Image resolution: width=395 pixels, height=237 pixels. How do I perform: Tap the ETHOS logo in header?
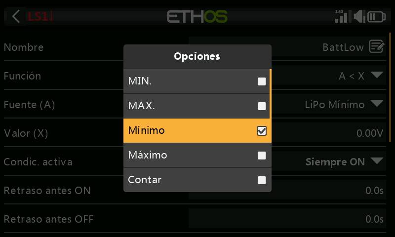coord(197,17)
